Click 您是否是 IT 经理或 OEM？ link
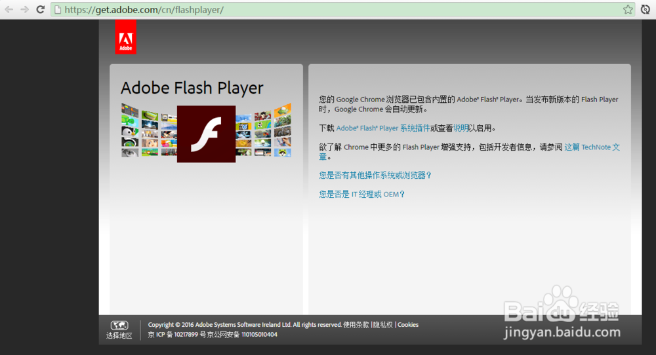Screen dimensions: 656x355 pos(362,195)
